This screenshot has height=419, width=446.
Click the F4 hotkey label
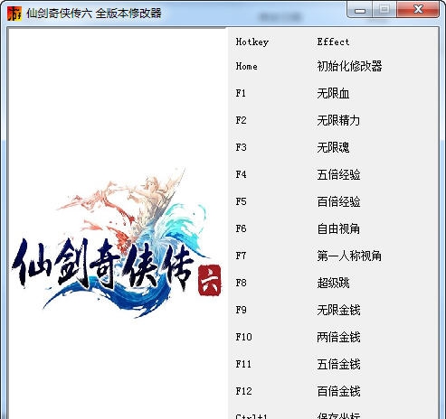click(x=242, y=174)
